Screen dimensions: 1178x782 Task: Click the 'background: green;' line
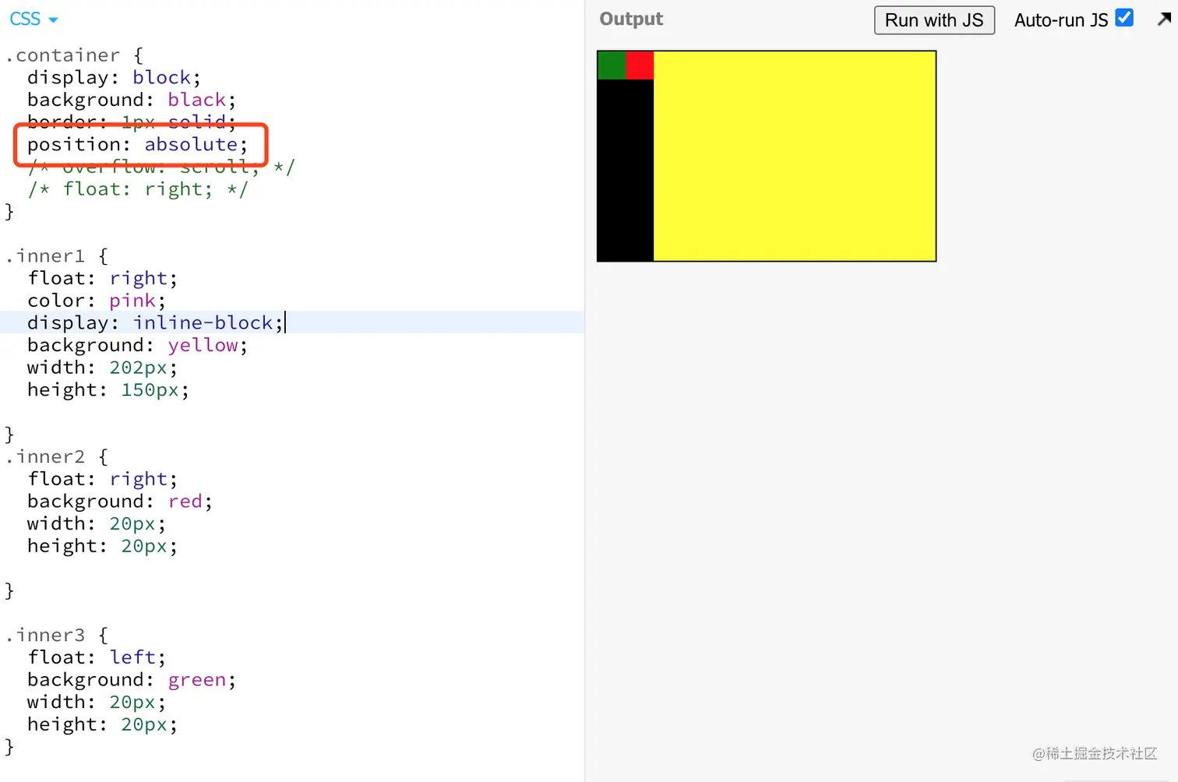pos(132,680)
